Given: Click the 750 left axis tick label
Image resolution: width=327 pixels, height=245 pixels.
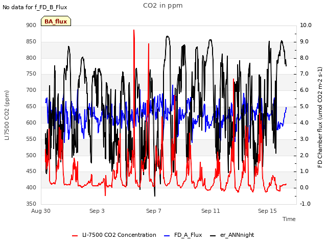Looking at the screenshot, I should (x=31, y=73).
